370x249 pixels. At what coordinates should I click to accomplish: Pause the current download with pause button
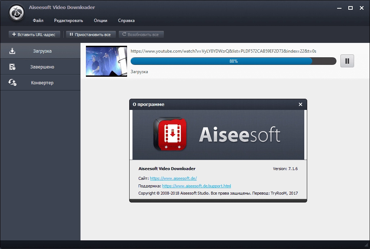[x=347, y=61]
